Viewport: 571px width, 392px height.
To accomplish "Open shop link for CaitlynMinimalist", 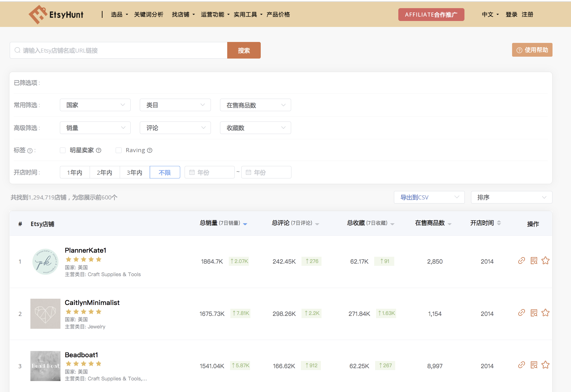I will pos(521,312).
